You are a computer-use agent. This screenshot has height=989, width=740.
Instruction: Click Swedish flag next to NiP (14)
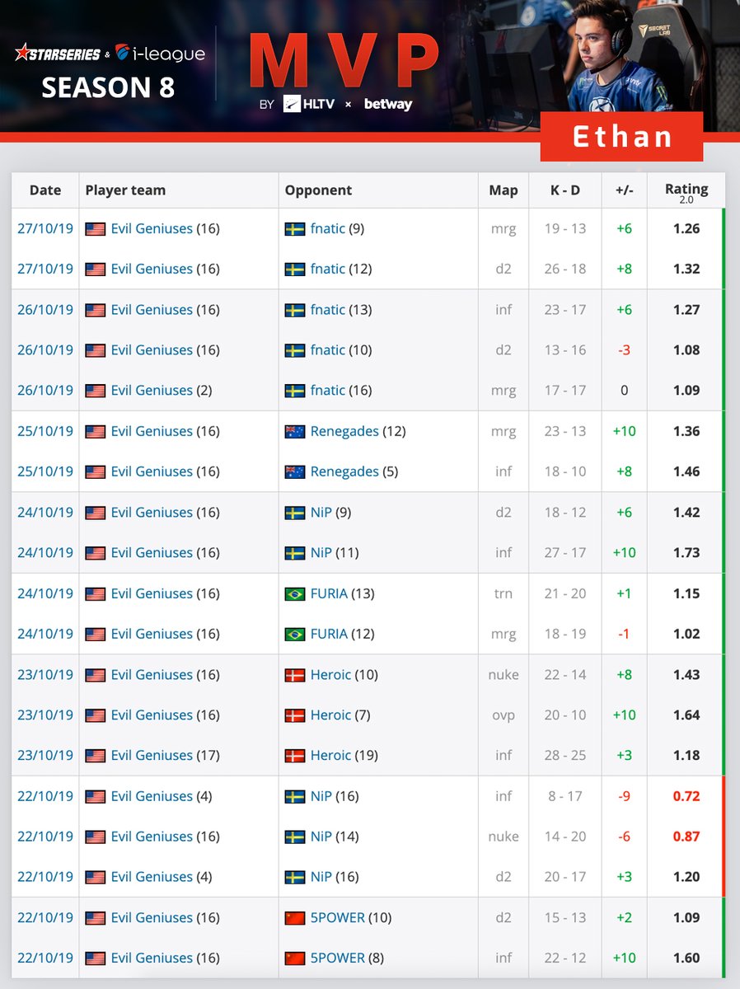click(x=294, y=836)
